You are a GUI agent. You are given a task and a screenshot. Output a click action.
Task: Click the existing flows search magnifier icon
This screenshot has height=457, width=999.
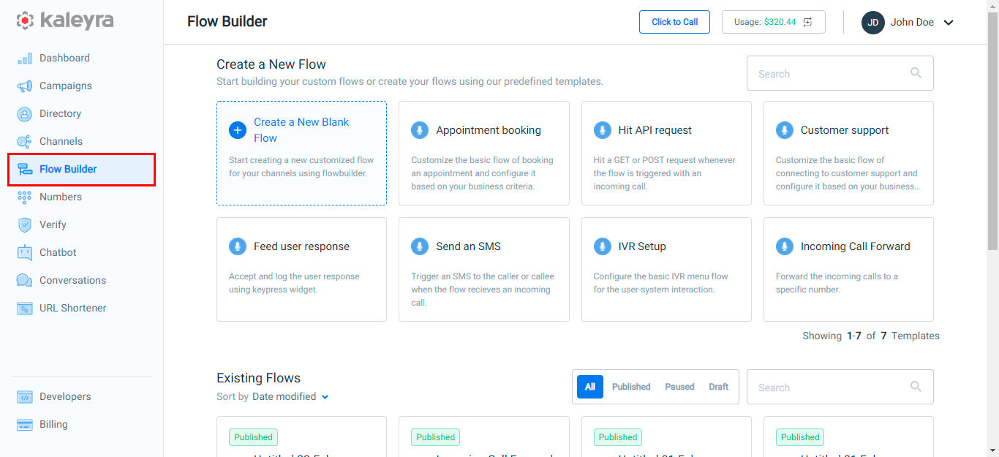(916, 387)
